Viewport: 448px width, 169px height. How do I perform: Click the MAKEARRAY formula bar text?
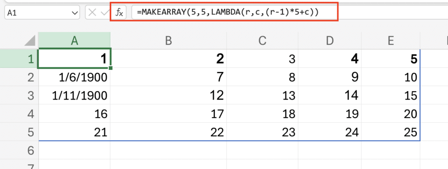coord(227,13)
